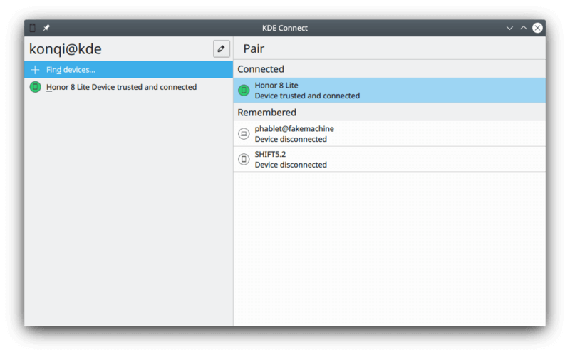This screenshot has width=570, height=355.
Task: Click the Pair page heading
Action: click(x=254, y=48)
